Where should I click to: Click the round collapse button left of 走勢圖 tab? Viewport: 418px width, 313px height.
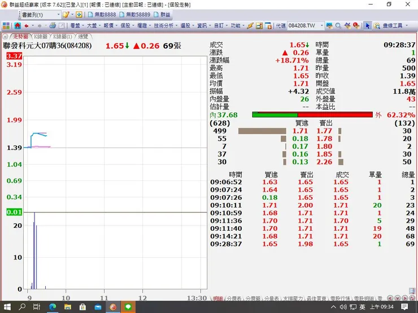point(5,37)
